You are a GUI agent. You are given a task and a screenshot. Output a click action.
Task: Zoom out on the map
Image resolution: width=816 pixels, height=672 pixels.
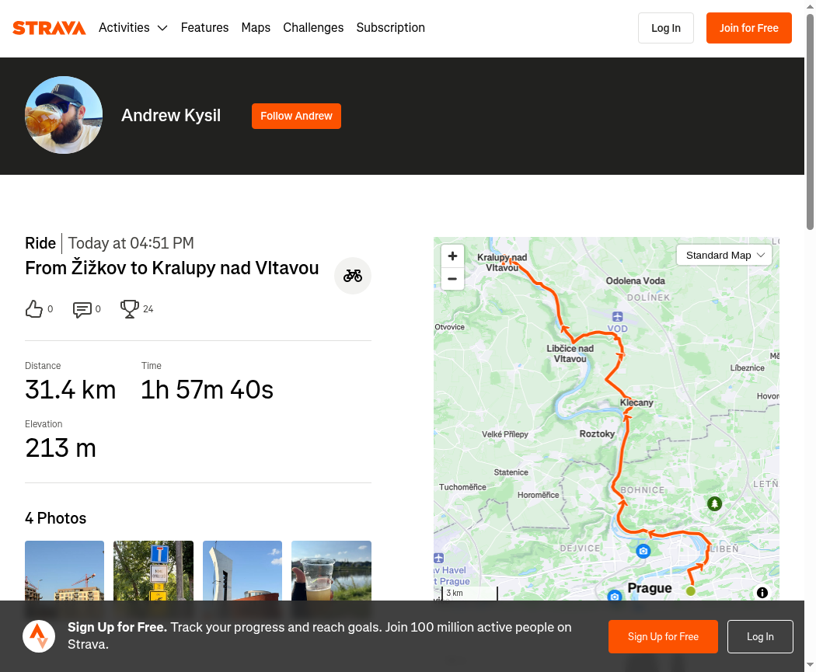point(452,279)
